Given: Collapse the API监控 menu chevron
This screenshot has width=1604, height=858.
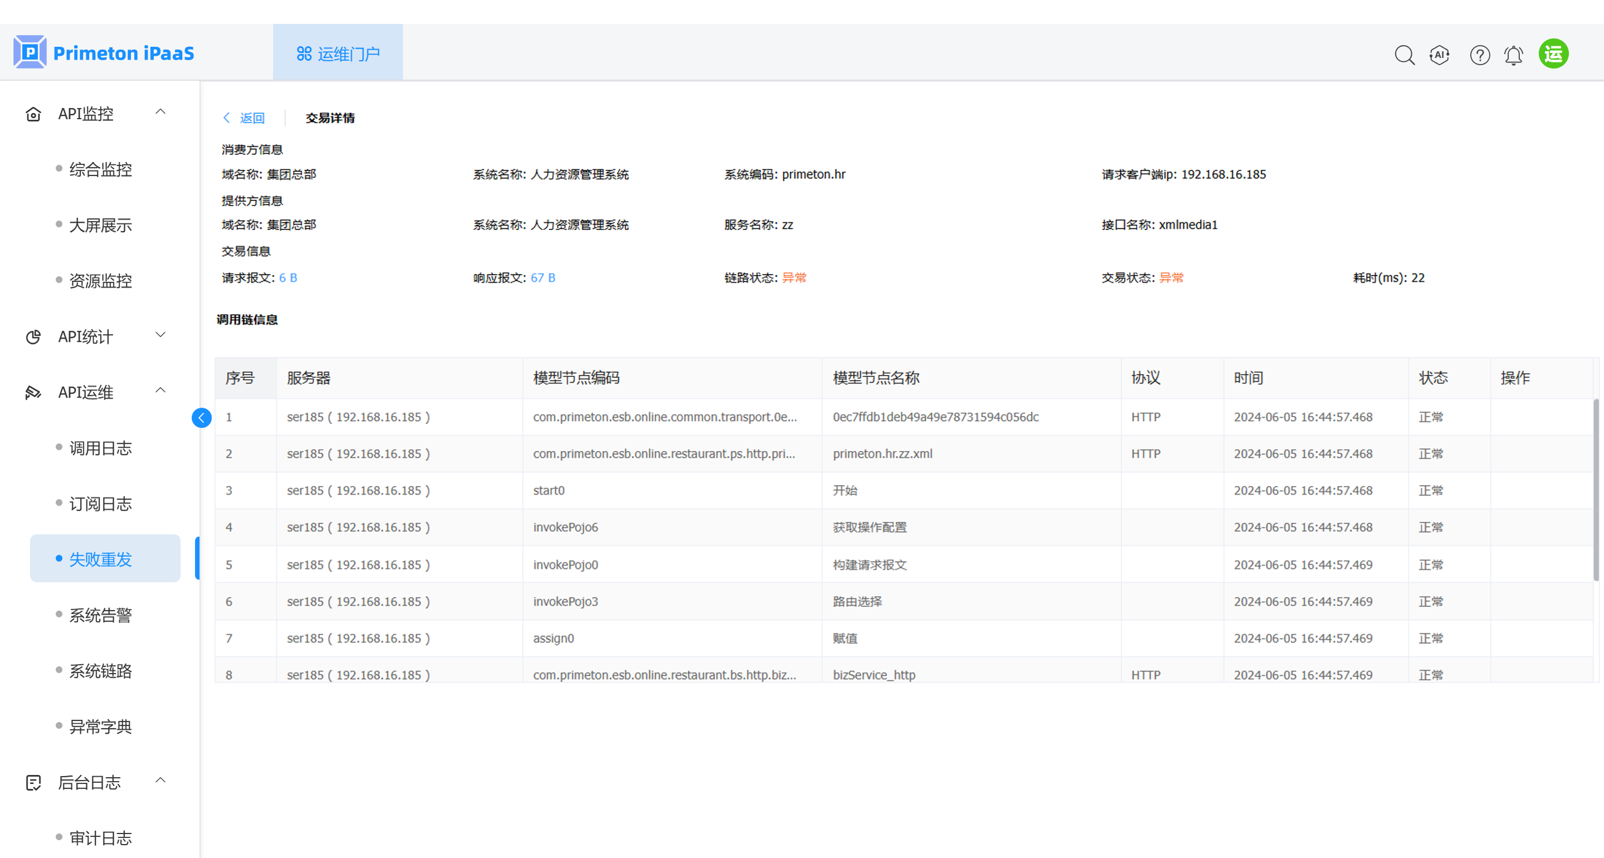Looking at the screenshot, I should 160,112.
